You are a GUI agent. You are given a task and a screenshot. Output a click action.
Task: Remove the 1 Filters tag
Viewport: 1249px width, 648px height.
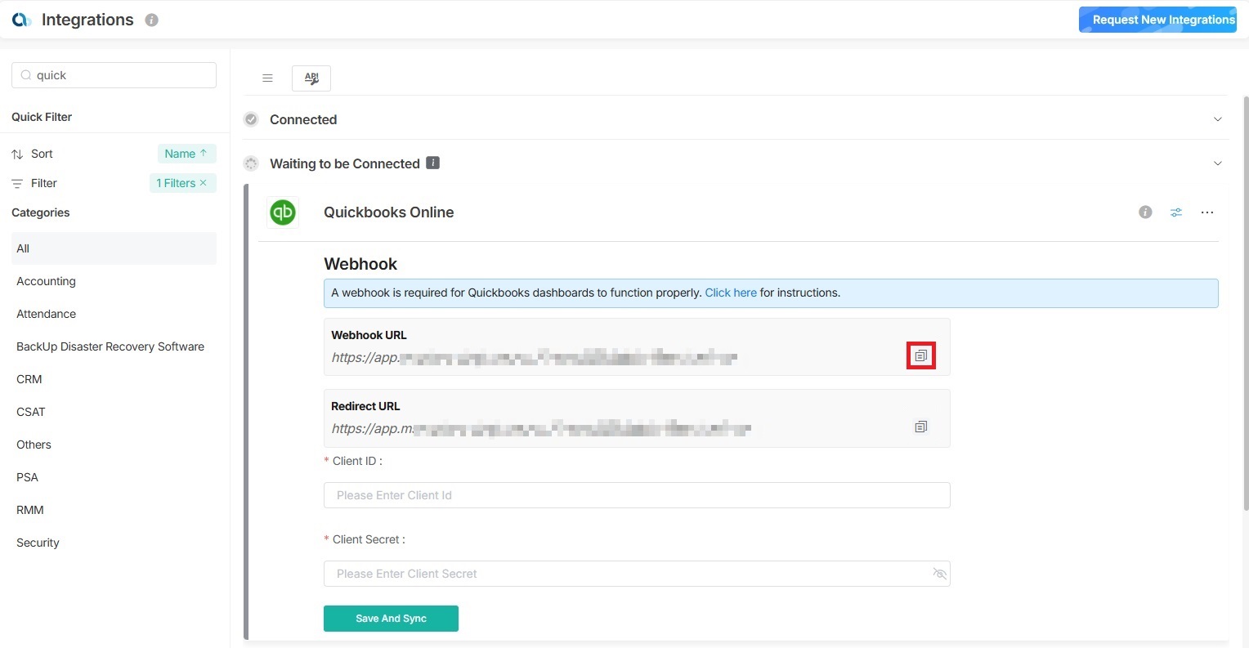[204, 183]
